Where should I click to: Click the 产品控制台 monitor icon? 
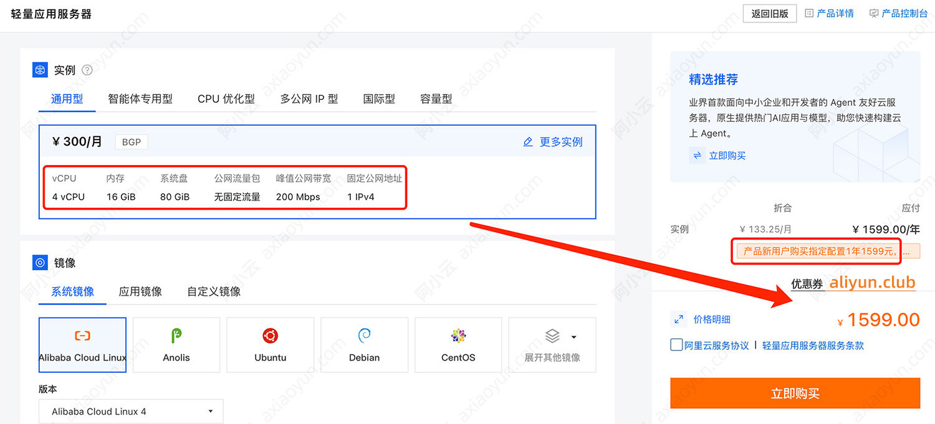click(874, 13)
